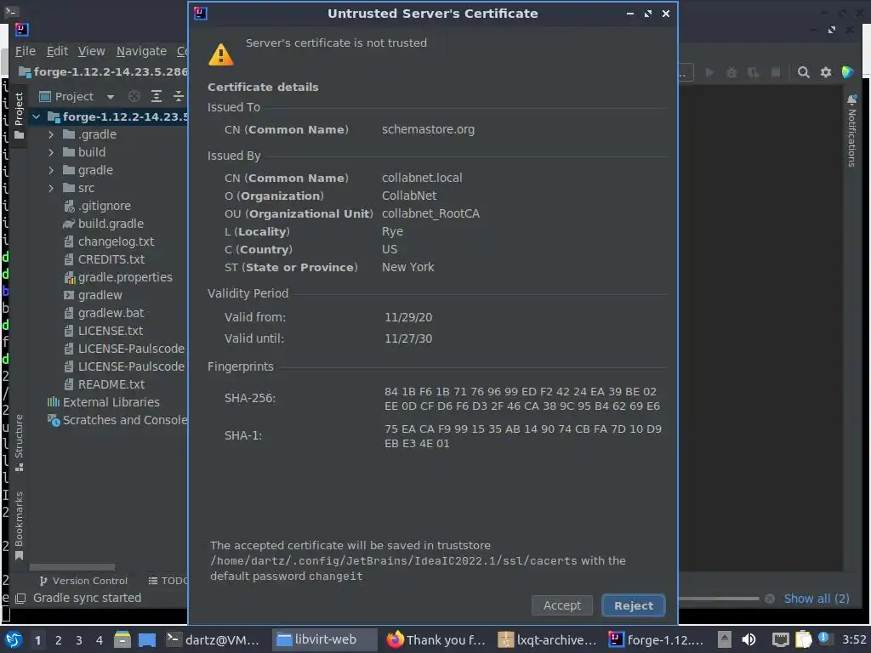This screenshot has height=653, width=871.
Task: Click the Expand All icon in Project panel
Action: (157, 97)
